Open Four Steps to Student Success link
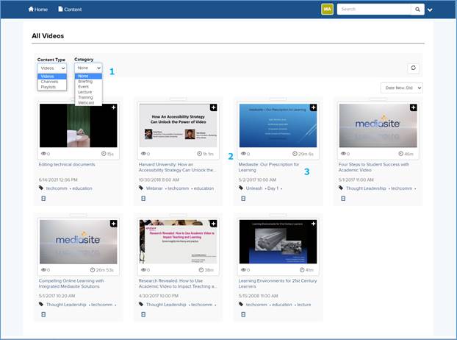This screenshot has height=340, width=457. pos(374,167)
